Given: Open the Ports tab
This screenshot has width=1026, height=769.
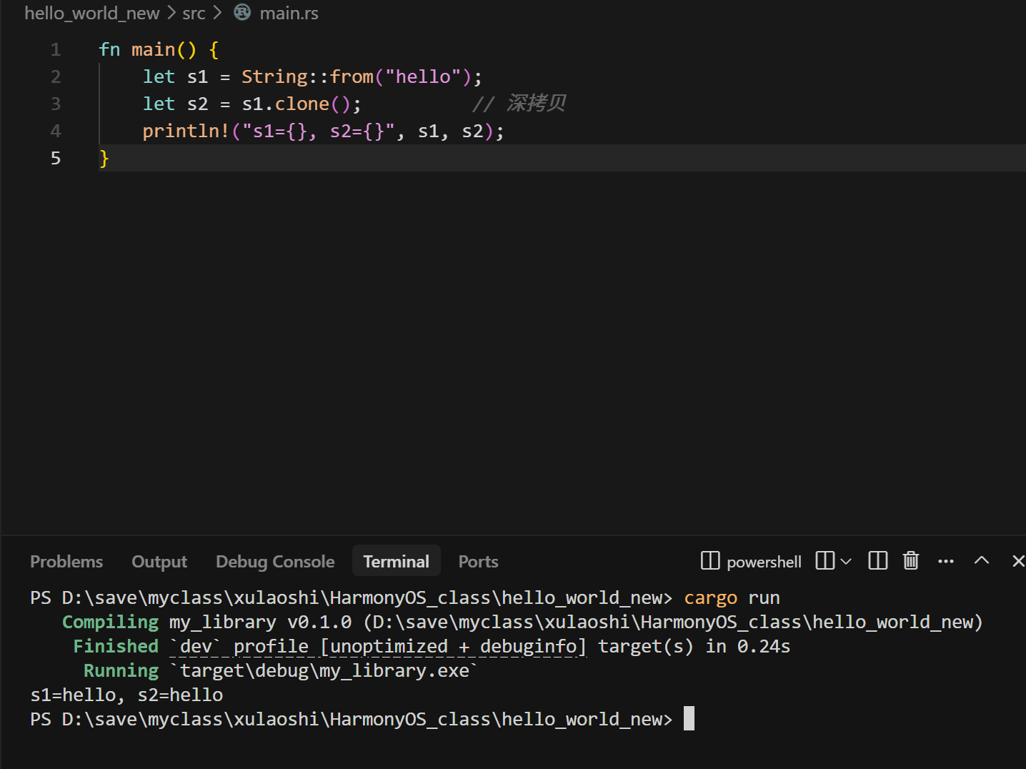Looking at the screenshot, I should (479, 562).
